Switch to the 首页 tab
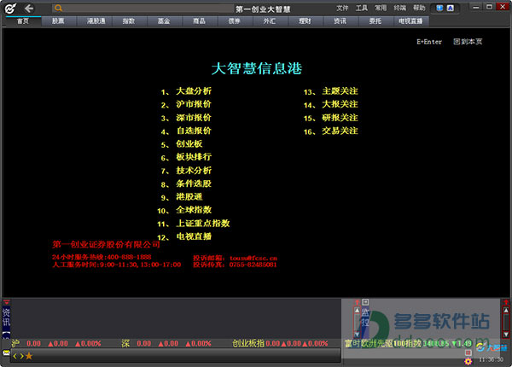The image size is (512, 367). pos(23,21)
